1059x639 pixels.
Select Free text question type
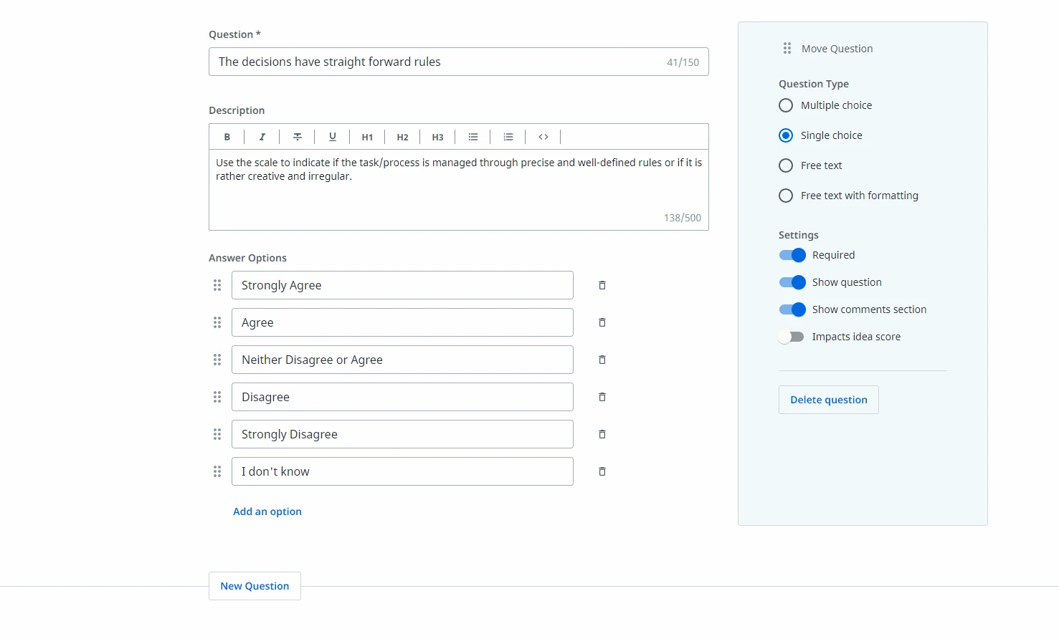[x=786, y=165]
